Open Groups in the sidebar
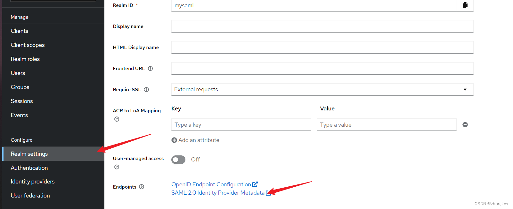513x209 pixels. tap(20, 87)
